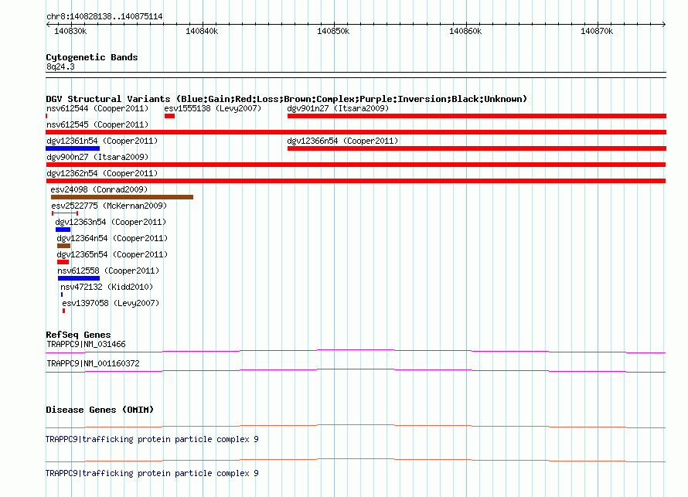Click the nsv472132 (Kidd2010) label
This screenshot has width=688, height=497.
107,287
